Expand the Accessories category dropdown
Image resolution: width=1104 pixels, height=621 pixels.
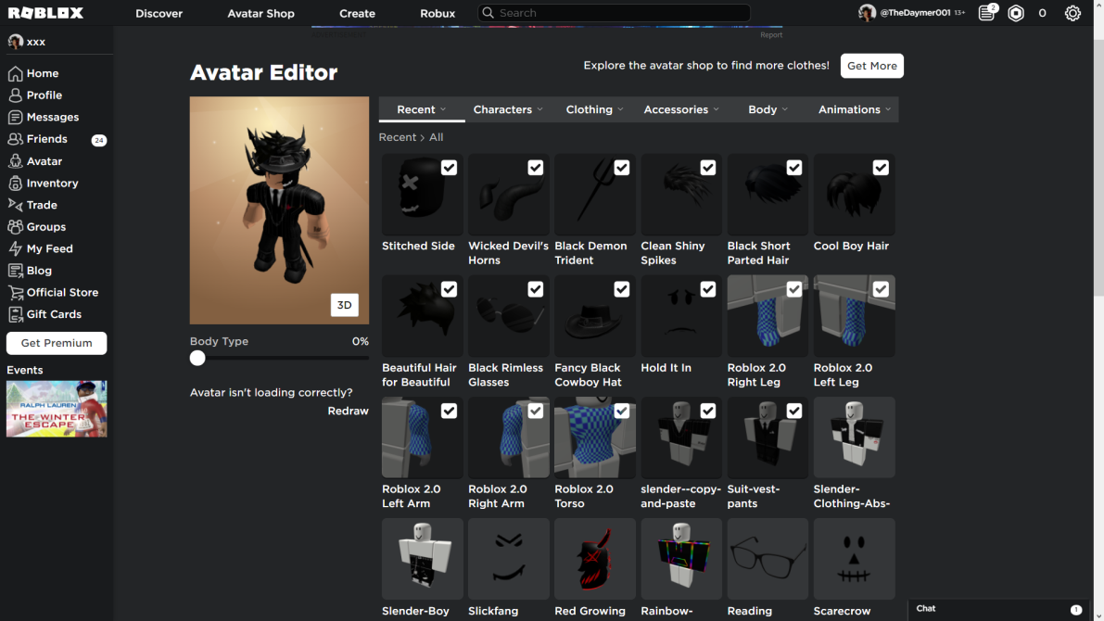[681, 109]
